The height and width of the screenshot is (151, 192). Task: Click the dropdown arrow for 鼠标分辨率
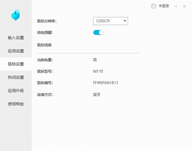pyautogui.click(x=125, y=21)
